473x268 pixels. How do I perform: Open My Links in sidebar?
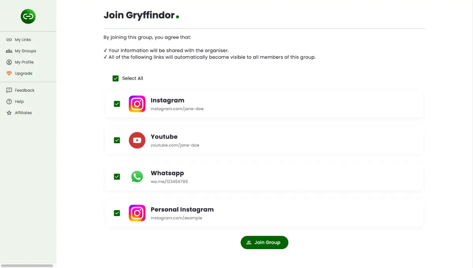tap(23, 40)
